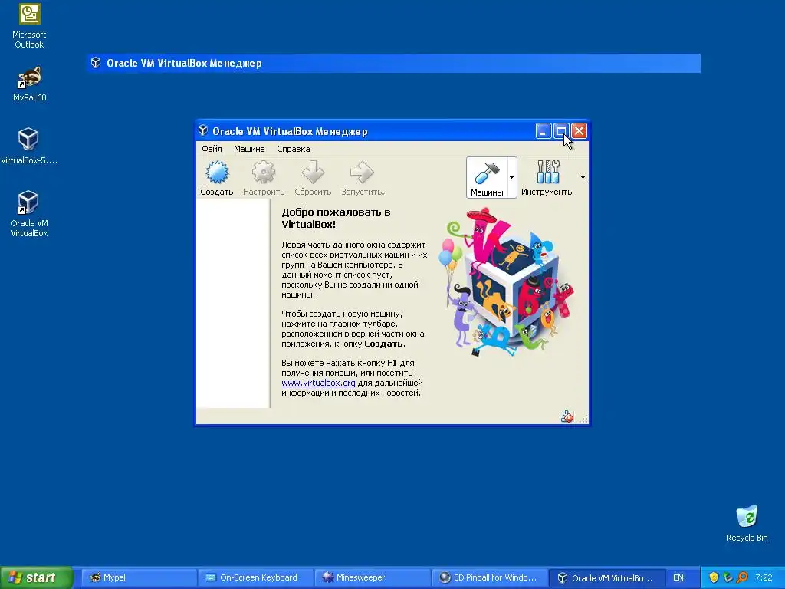785x589 pixels.
Task: Click the background Oracle VM VirtualBox title bar
Action: pos(393,63)
